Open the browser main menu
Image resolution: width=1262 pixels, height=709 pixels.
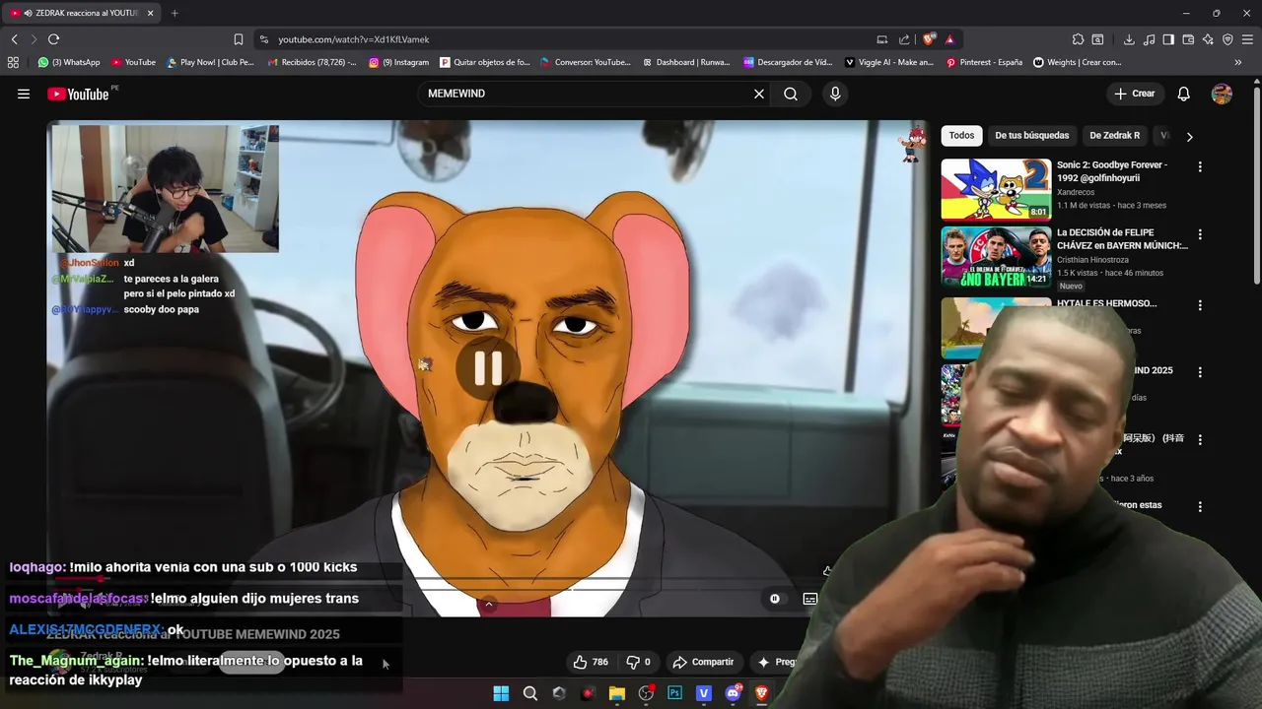(1248, 39)
